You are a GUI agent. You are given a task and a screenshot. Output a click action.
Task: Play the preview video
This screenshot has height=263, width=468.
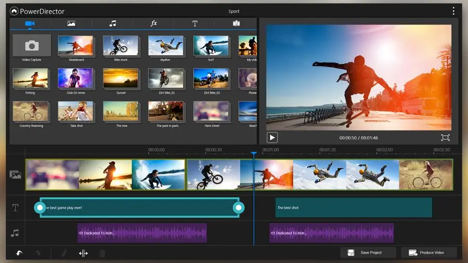pos(272,137)
